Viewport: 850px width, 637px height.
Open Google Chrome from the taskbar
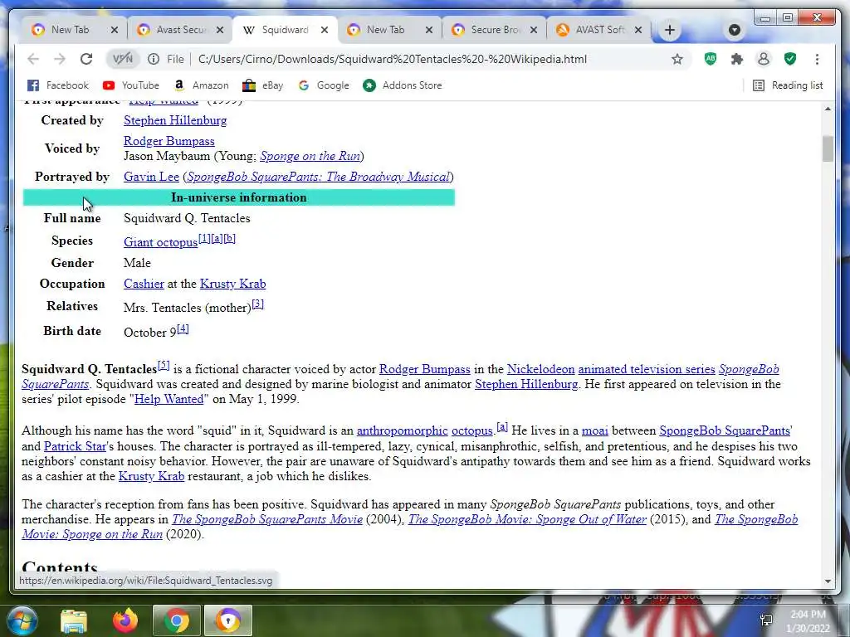point(176,620)
